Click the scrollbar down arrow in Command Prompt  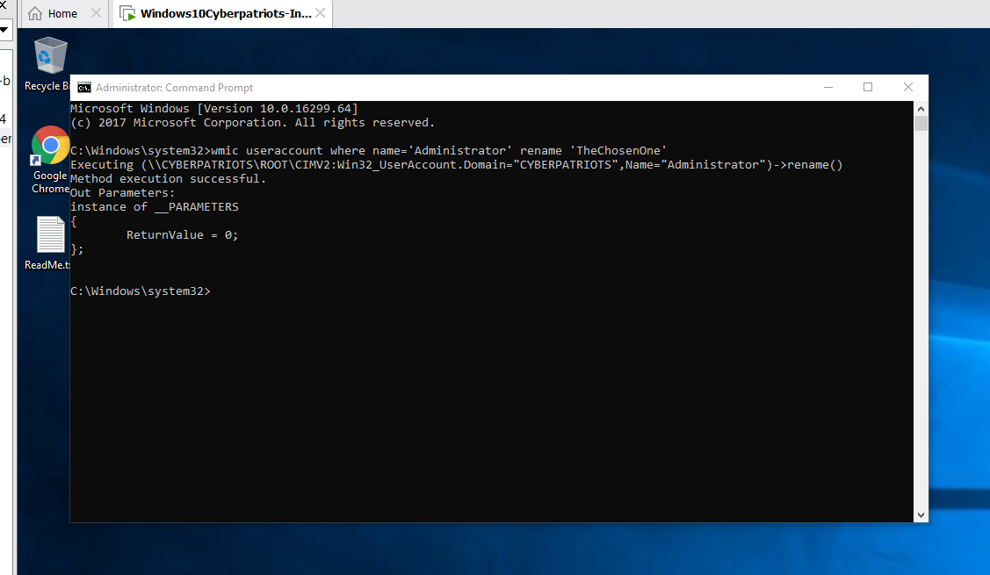[x=921, y=515]
